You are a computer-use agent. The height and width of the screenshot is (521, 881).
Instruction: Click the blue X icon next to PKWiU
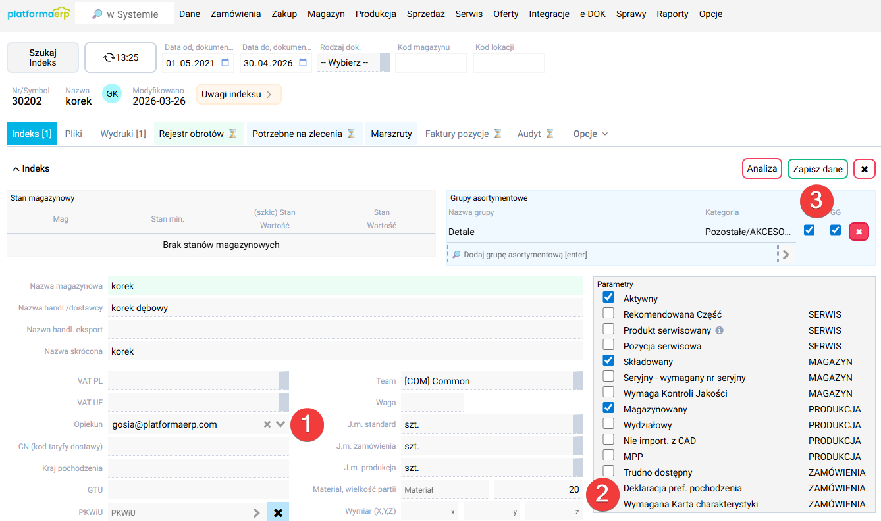pyautogui.click(x=277, y=511)
